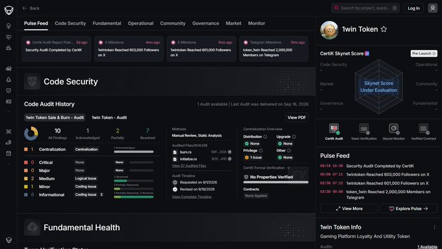Click the 1 Issue privilege status

tap(253, 157)
